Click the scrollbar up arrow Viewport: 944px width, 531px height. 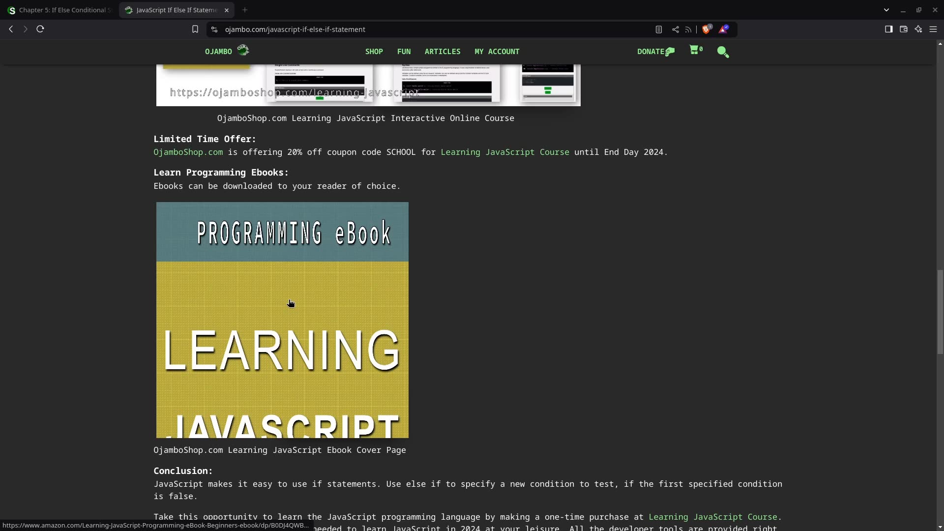click(940, 44)
